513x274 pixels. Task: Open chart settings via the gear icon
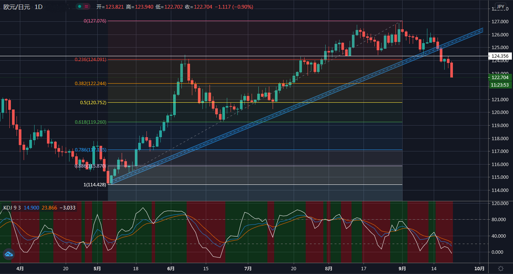[x=501, y=268]
